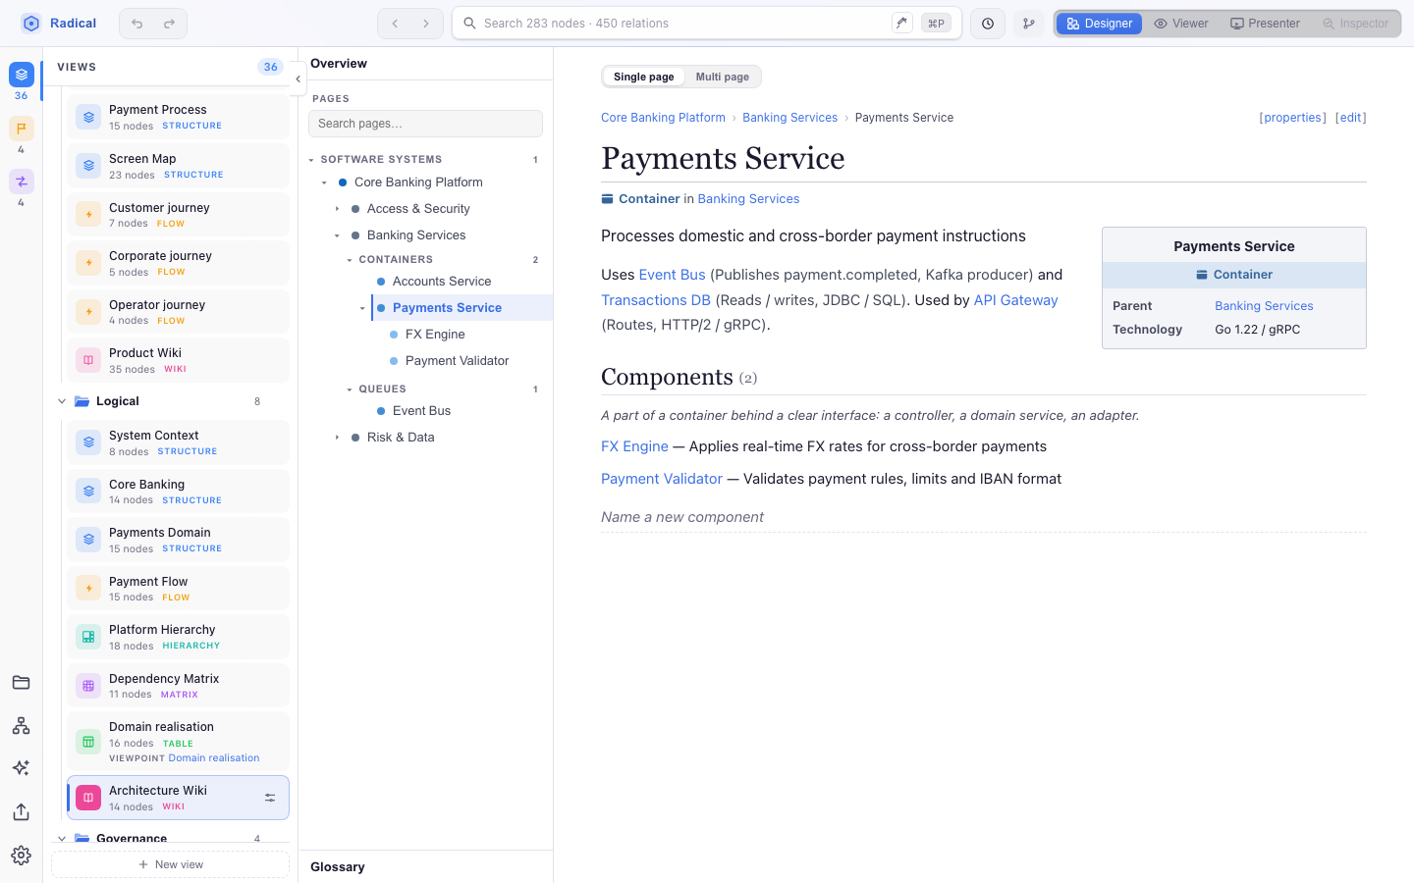1414x883 pixels.
Task: Switch to Presenter mode
Action: (x=1266, y=24)
